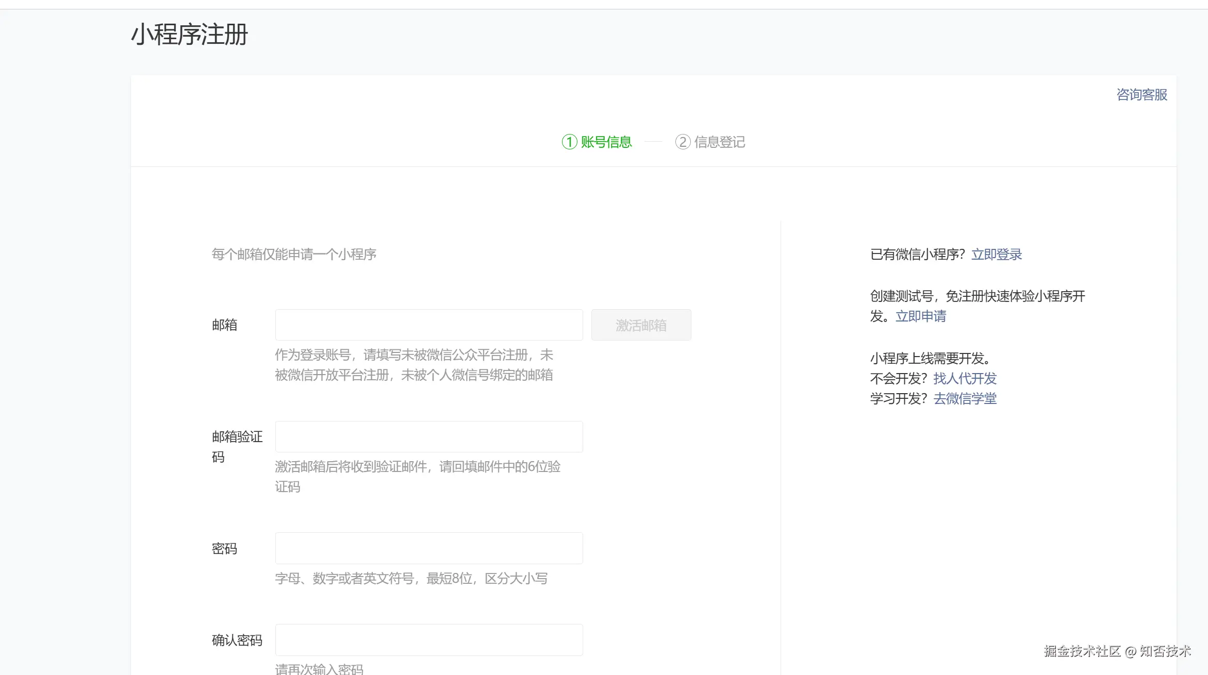This screenshot has width=1208, height=675.
Task: Click the 确认密码 field label
Action: [x=237, y=640]
